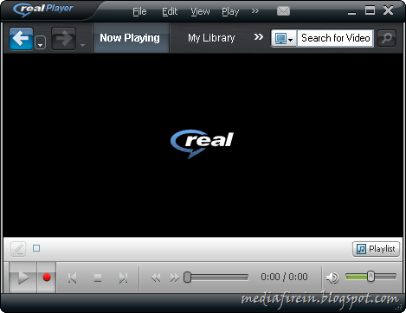Image resolution: width=406 pixels, height=313 pixels.
Task: Skip to the previous clip
Action: coord(72,278)
